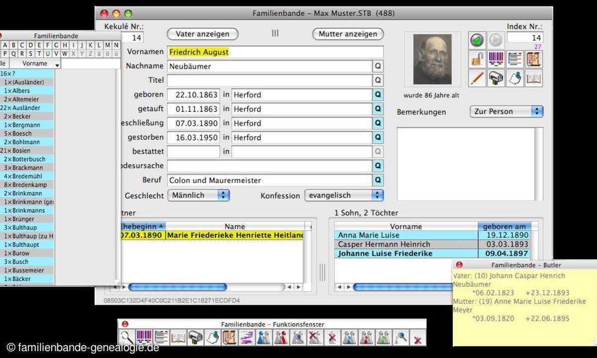
Task: Click the pinned note icon in Funktionsfenster
Action: pyautogui.click(x=212, y=338)
